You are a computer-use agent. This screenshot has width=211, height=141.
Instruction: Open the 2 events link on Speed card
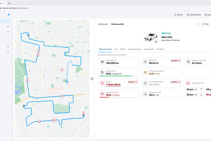pos(174,60)
